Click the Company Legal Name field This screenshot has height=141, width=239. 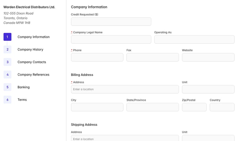pyautogui.click(x=111, y=40)
